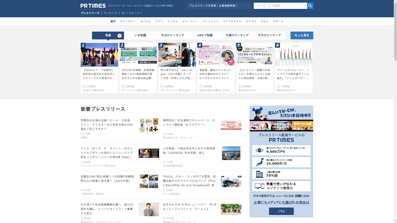Focus the keyword search input field
Image resolution: width=397 pixels, height=223 pixels.
pos(280,6)
